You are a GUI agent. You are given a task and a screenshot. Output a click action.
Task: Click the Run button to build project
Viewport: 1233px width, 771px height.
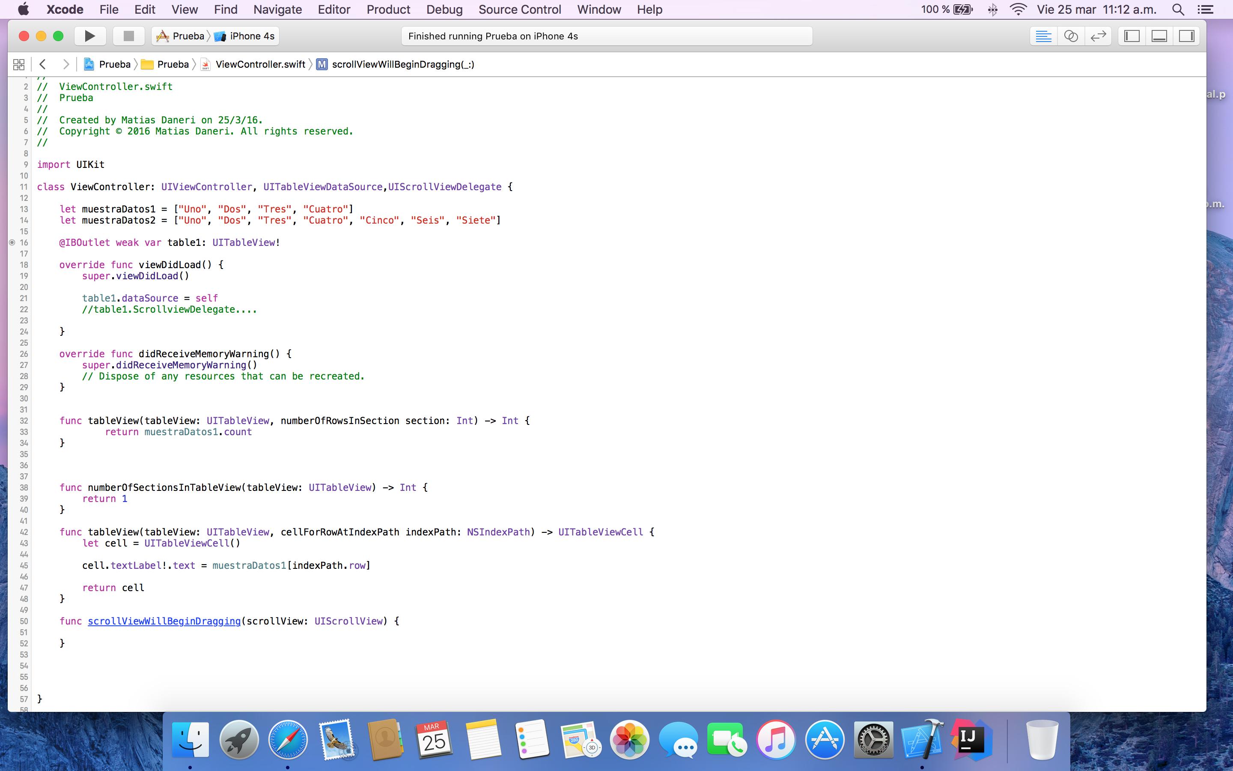click(89, 36)
